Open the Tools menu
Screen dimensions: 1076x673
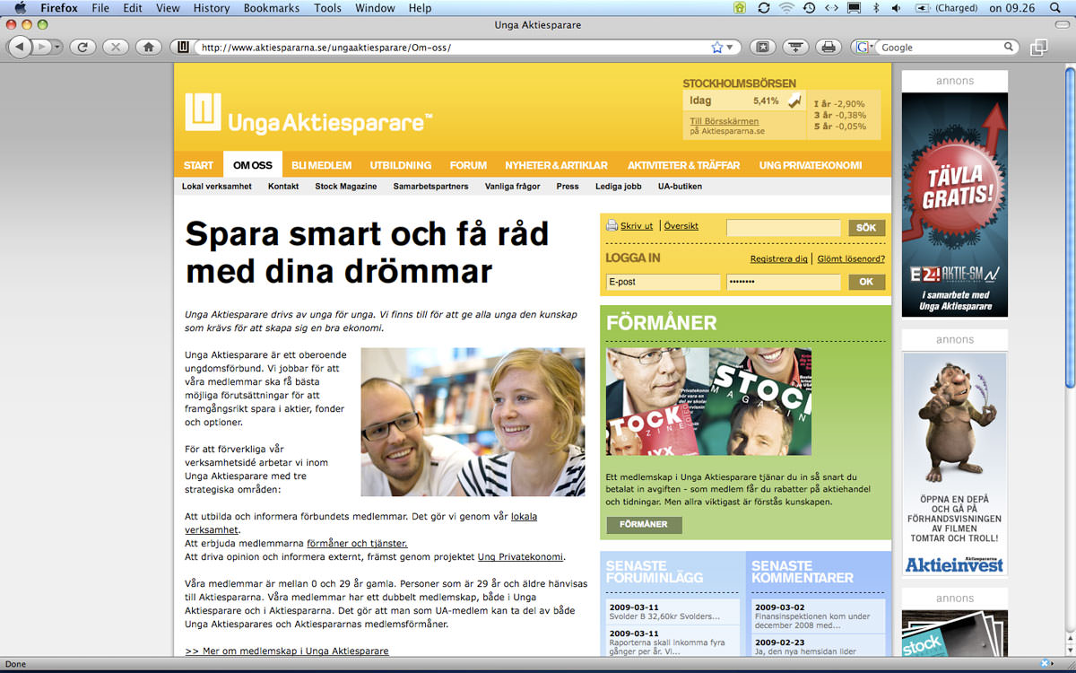click(x=327, y=8)
